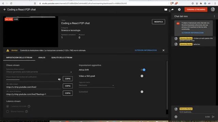Click the TERMINA STREAMING button

point(196,9)
